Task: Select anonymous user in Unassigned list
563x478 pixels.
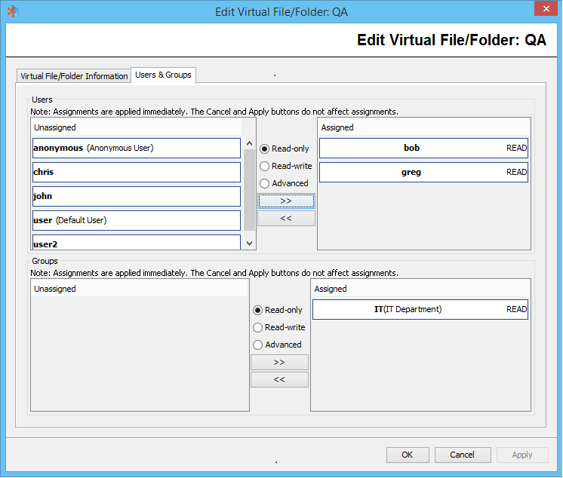Action: tap(137, 148)
